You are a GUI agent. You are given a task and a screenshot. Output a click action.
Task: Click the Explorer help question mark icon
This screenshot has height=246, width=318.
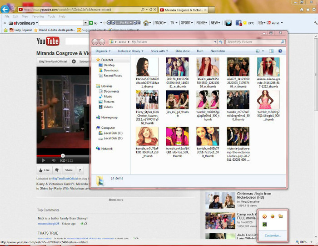(x=280, y=51)
